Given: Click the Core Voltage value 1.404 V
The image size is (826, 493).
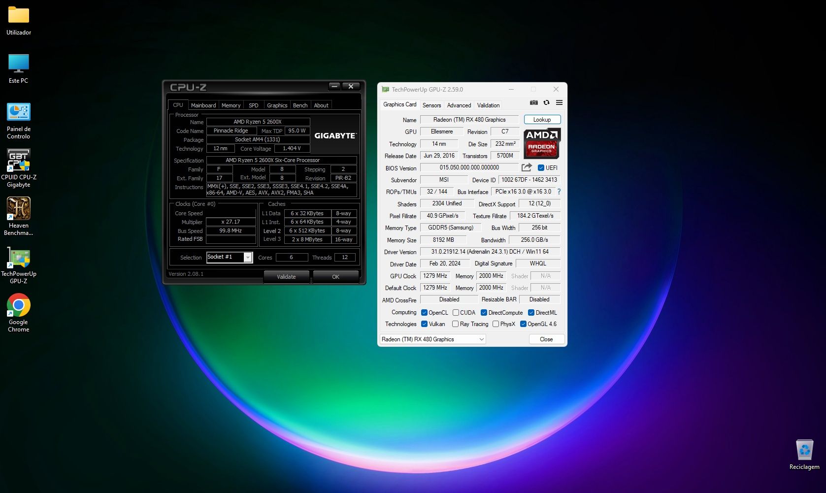Looking at the screenshot, I should 292,148.
